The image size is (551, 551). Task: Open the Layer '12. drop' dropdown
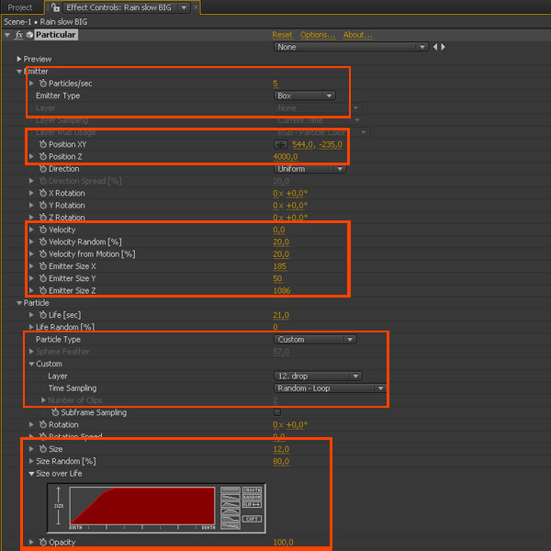318,376
